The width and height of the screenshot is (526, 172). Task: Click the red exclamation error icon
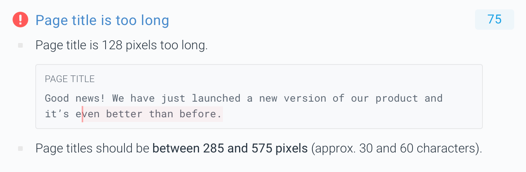click(20, 20)
